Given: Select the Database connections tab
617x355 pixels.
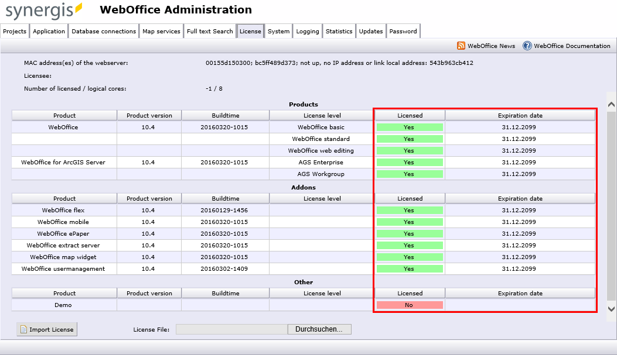Looking at the screenshot, I should [103, 30].
